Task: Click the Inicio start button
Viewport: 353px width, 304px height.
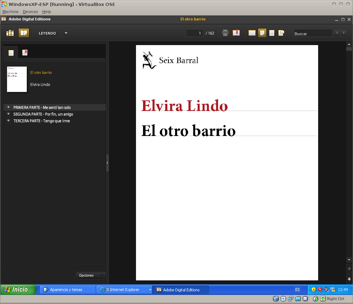Action: (18, 290)
